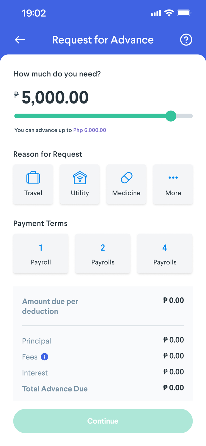Click the back arrow to return

[x=20, y=40]
